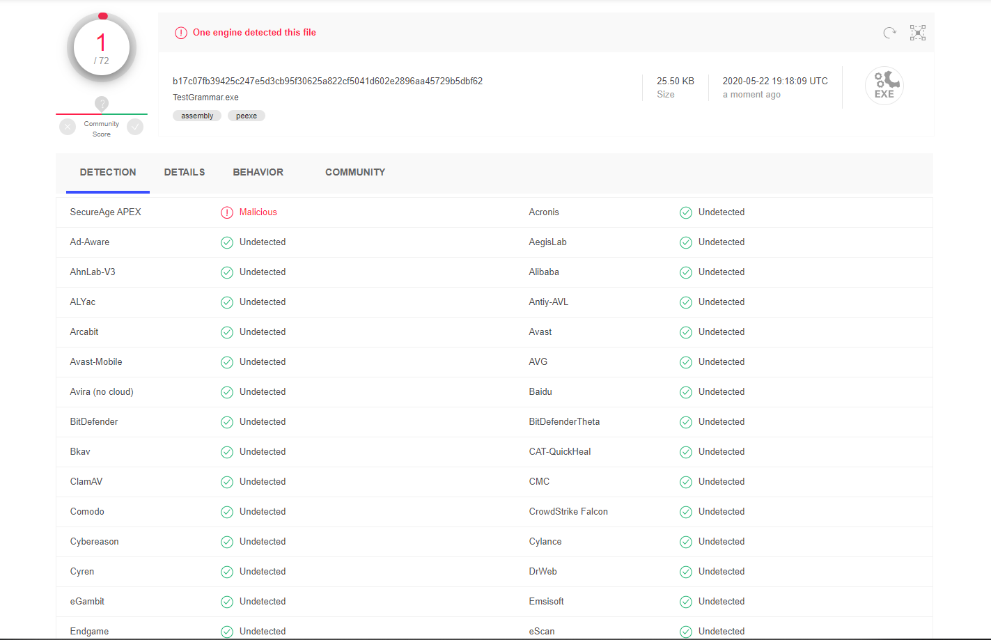Vote up with the community checkmark button
Viewport: 991px width, 640px height.
pyautogui.click(x=135, y=127)
